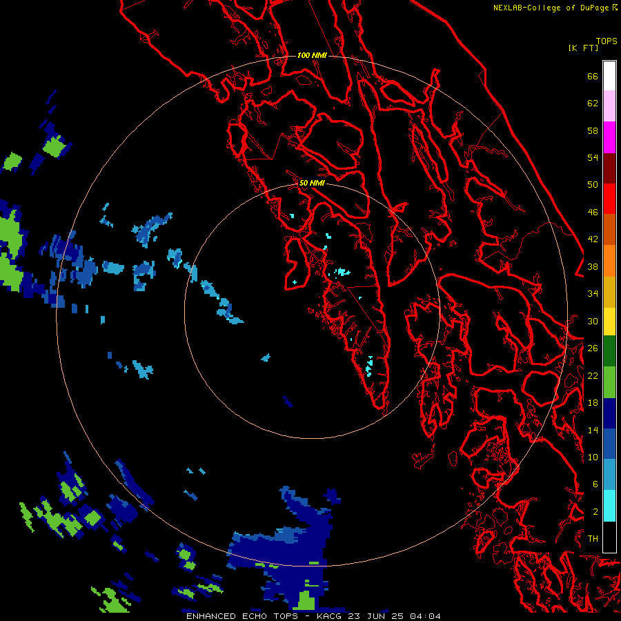This screenshot has height=621, width=621.
Task: Click the white swatch in the tops legend
Action: tap(609, 76)
